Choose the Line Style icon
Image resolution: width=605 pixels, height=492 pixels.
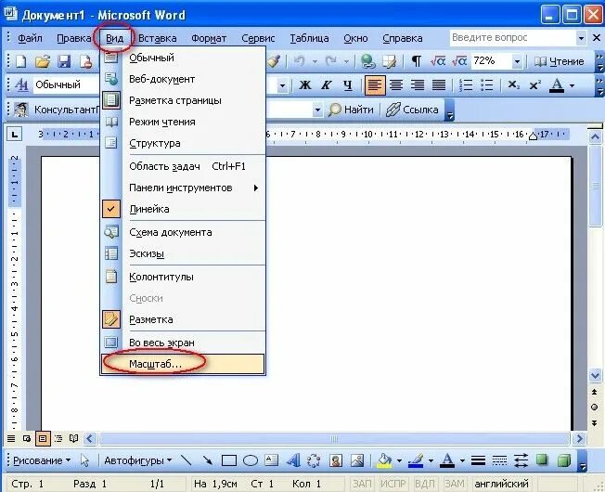coord(478,460)
